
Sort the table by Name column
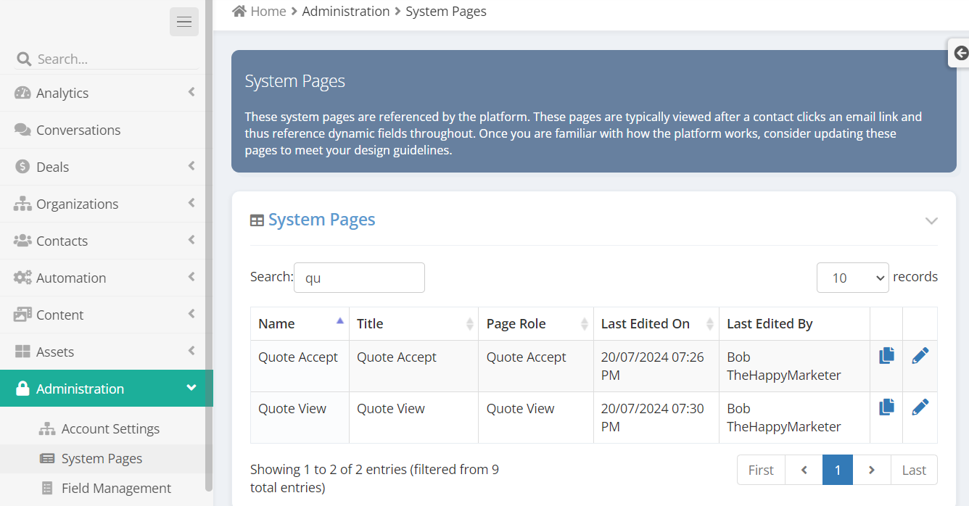(300, 324)
